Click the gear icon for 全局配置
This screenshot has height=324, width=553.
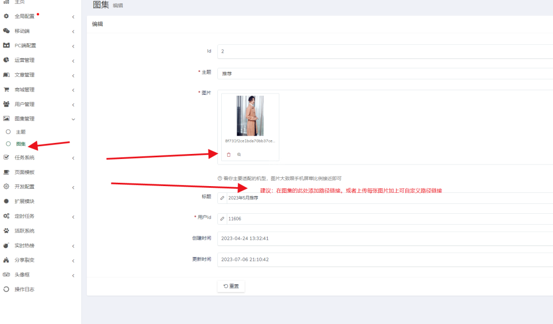[7, 16]
